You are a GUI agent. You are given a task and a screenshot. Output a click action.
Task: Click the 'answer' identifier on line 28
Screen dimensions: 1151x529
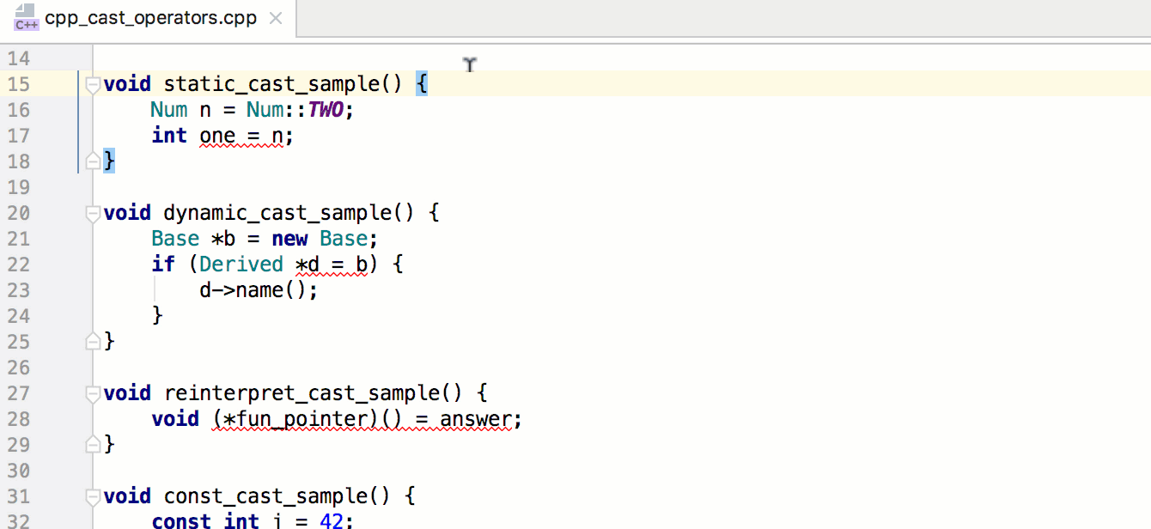(476, 419)
